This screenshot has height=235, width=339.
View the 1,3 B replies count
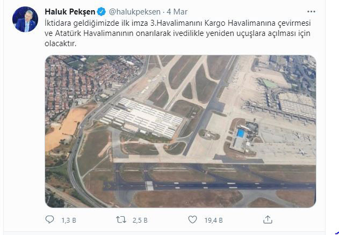[x=69, y=221]
